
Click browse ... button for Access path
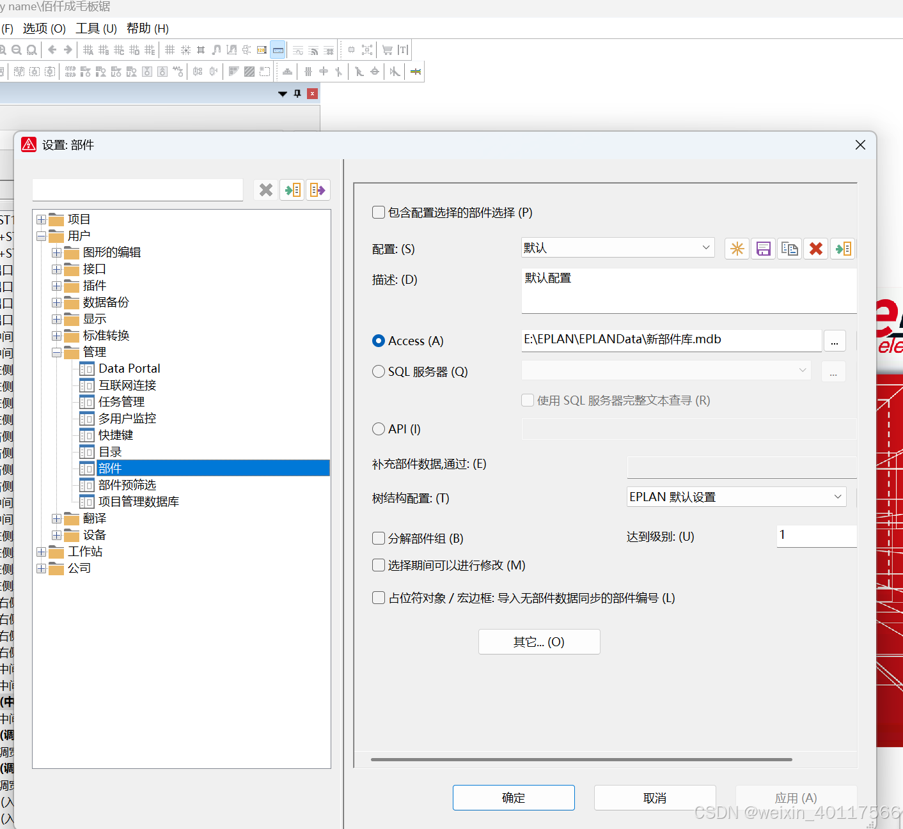pos(835,341)
